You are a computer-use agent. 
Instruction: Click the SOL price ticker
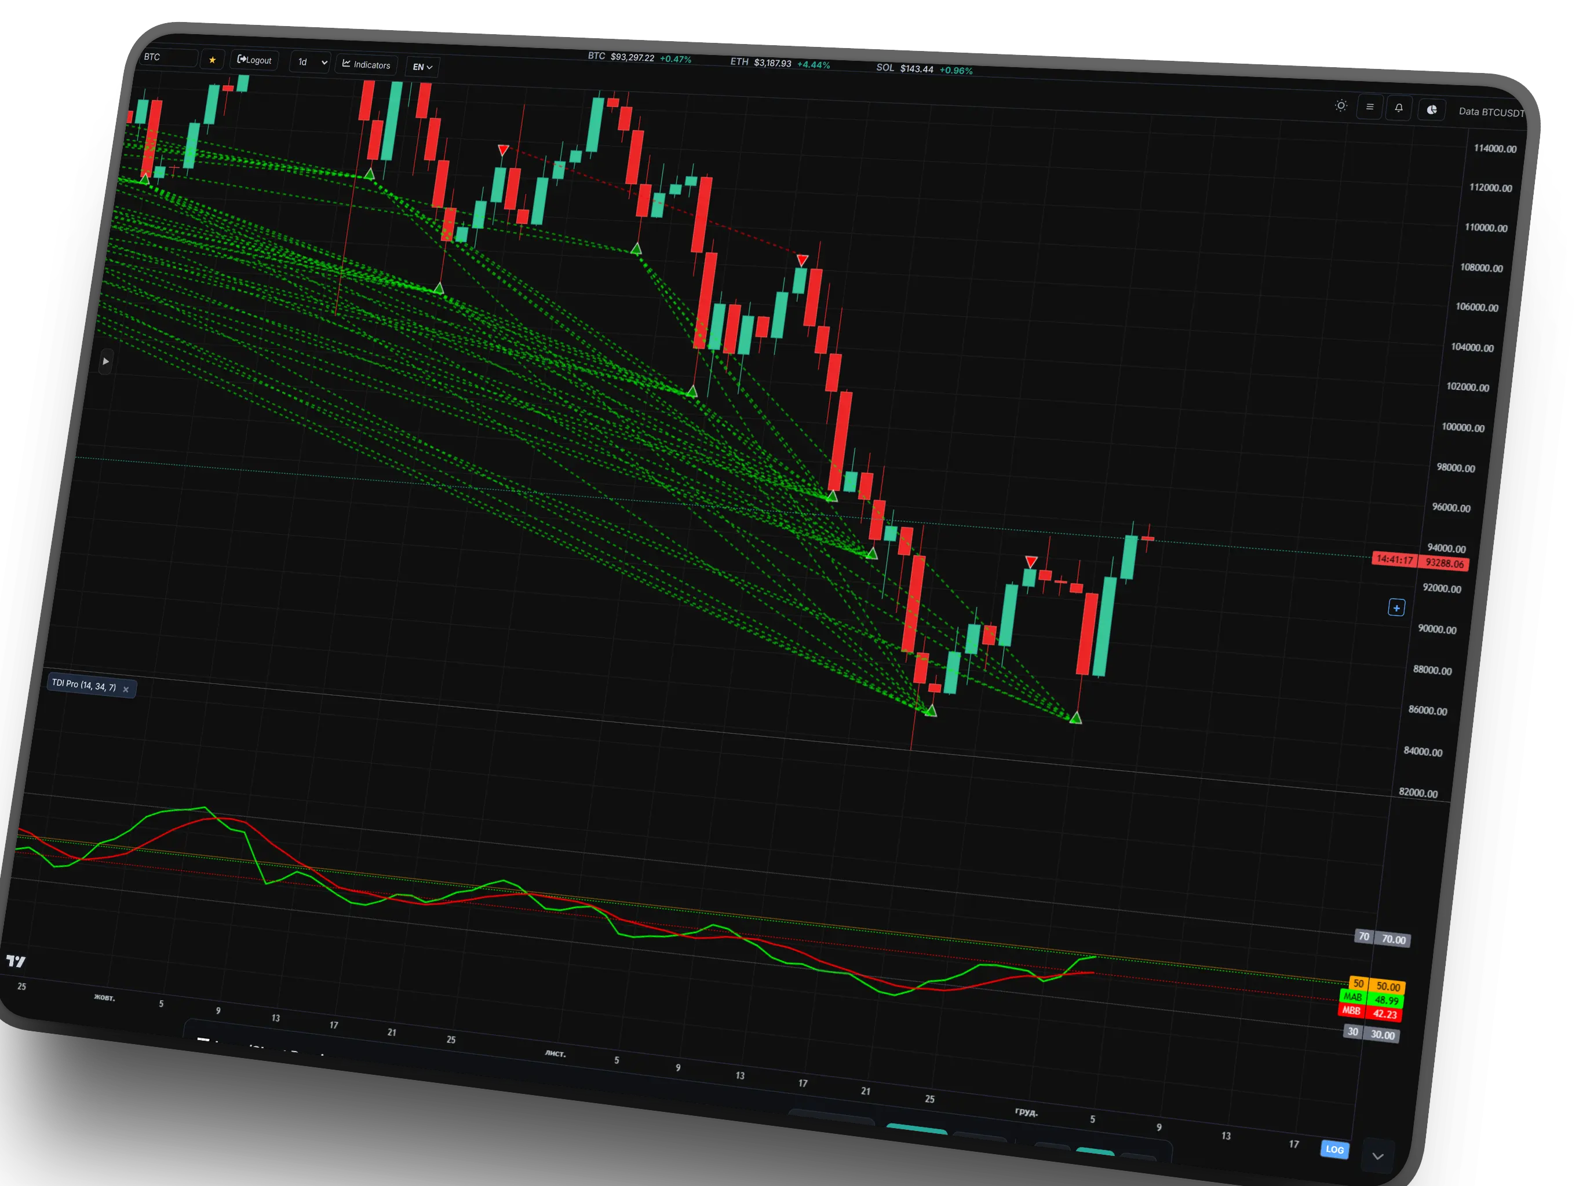[923, 69]
